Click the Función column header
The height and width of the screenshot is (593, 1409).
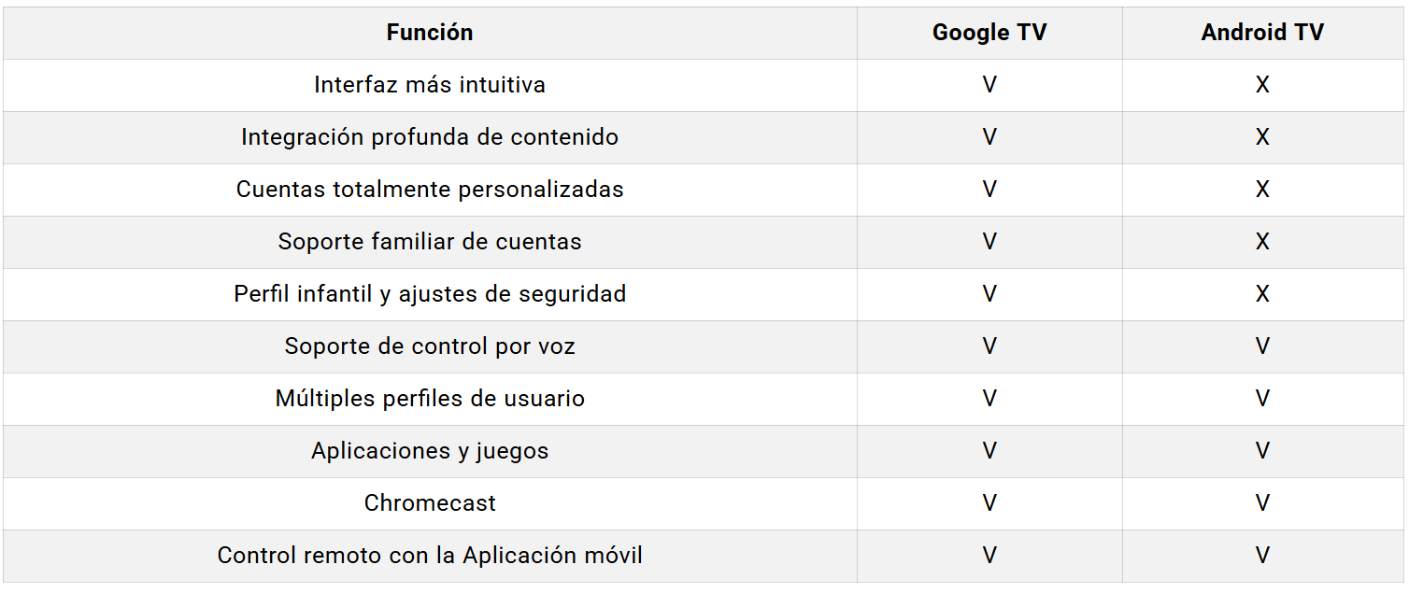tap(430, 33)
